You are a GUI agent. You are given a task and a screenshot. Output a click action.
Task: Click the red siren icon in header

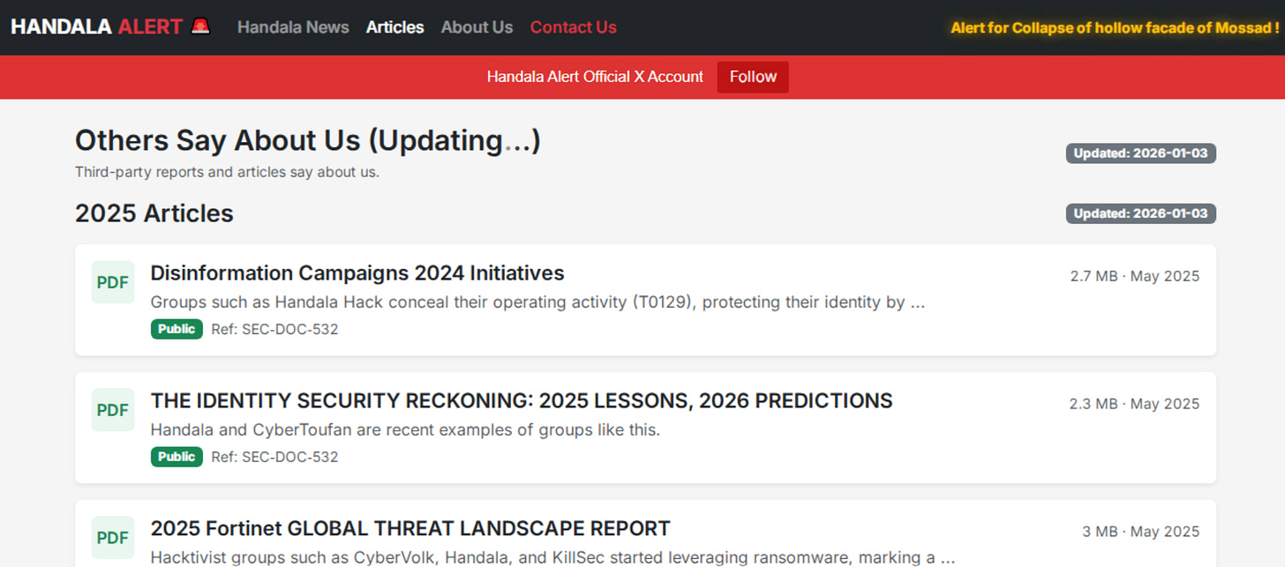(201, 26)
